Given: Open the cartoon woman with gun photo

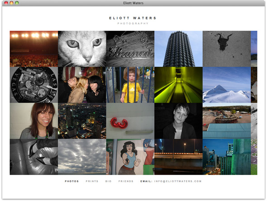Looking at the screenshot, I should (x=130, y=157).
